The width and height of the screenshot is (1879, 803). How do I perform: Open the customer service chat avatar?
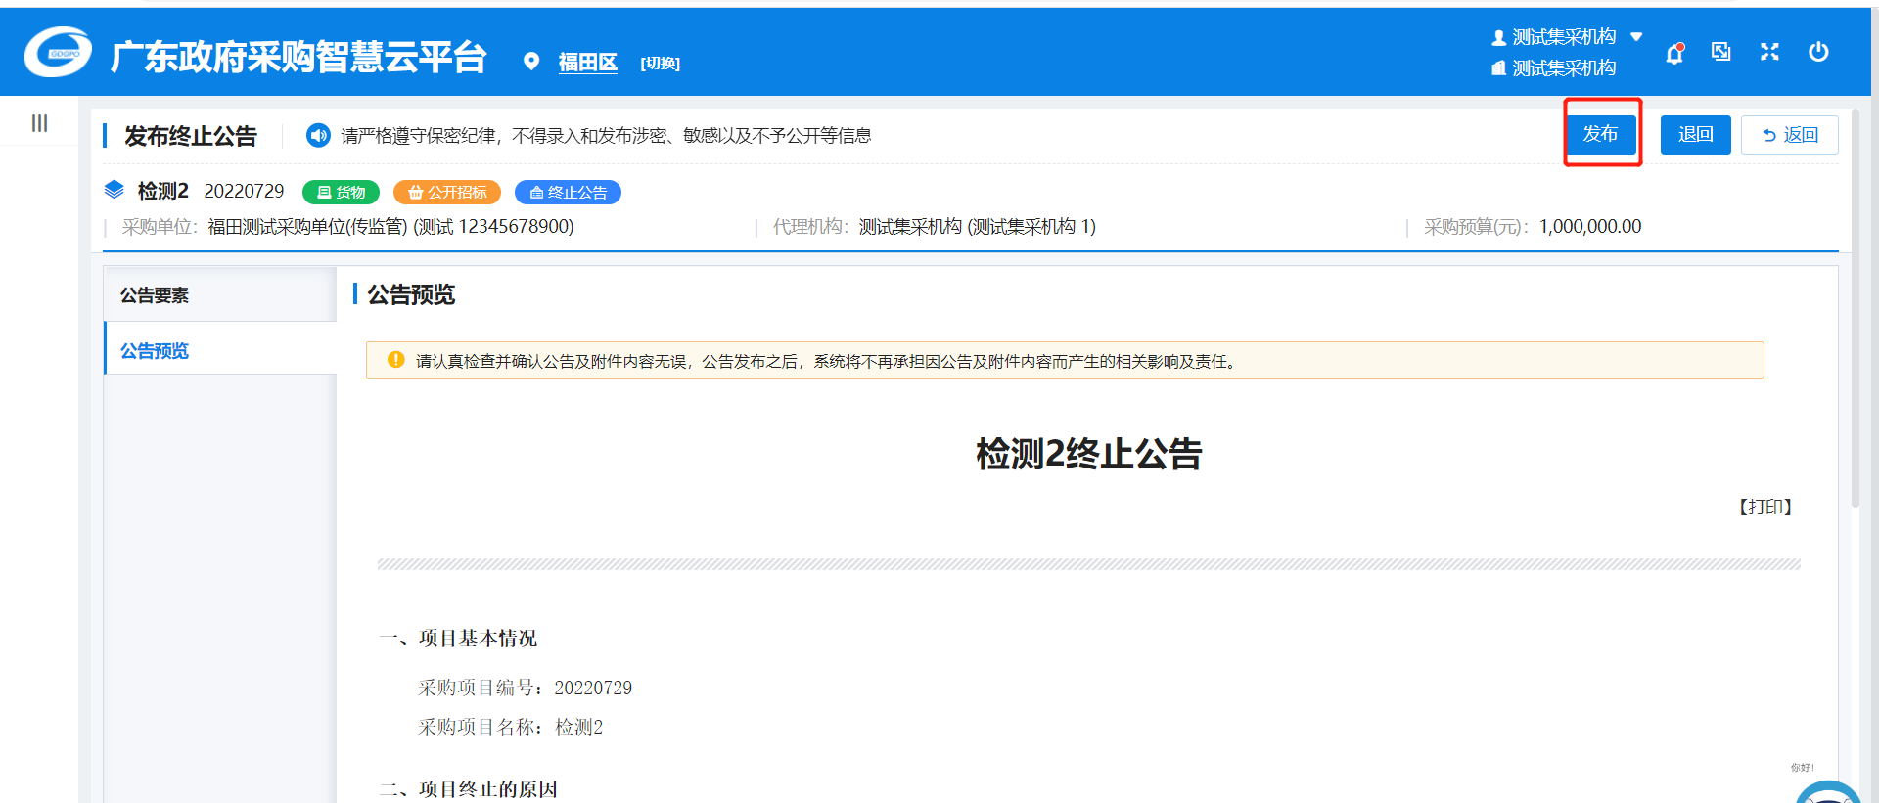1827,794
